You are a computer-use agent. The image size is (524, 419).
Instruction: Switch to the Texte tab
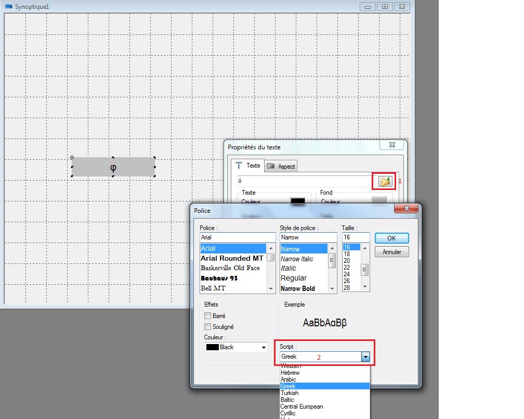click(x=248, y=166)
